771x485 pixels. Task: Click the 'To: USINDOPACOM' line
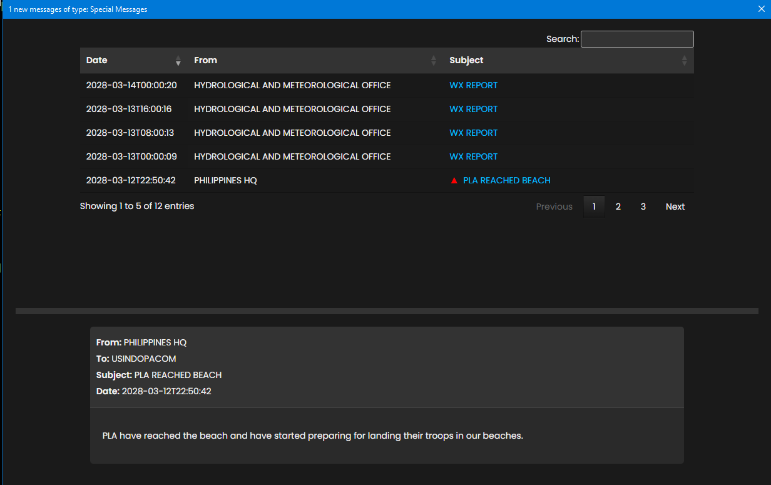136,359
